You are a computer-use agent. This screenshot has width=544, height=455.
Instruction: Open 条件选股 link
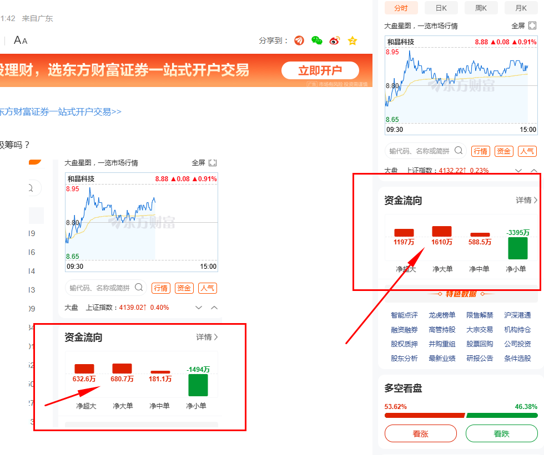pyautogui.click(x=517, y=359)
